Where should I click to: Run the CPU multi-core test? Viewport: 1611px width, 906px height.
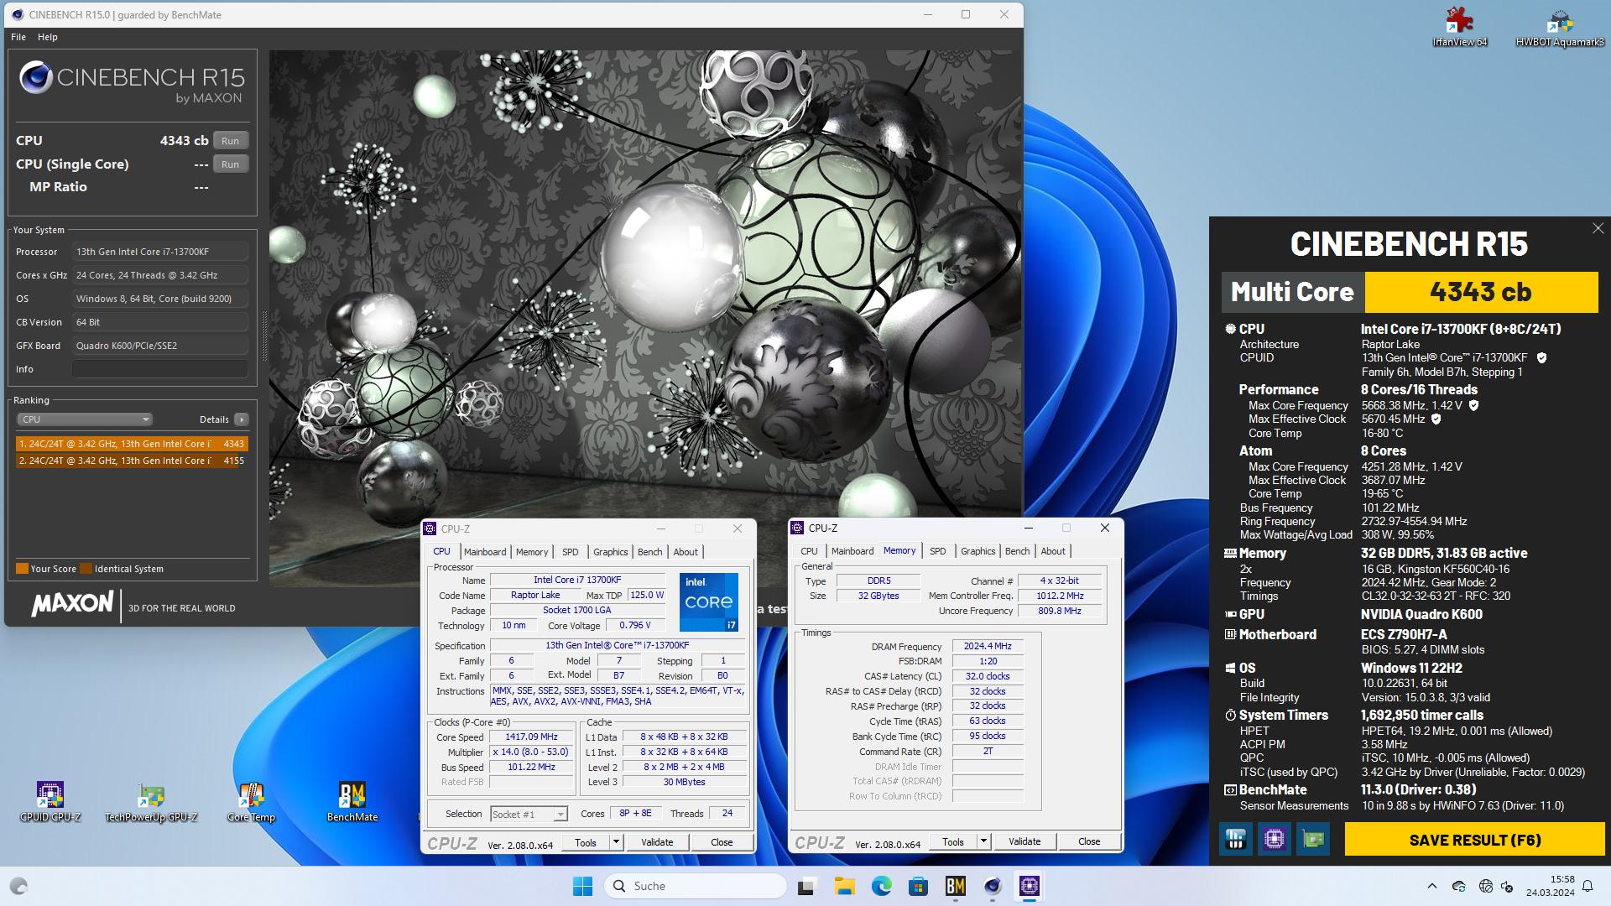pyautogui.click(x=231, y=141)
